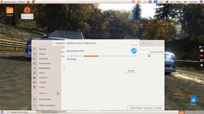The width and height of the screenshot is (204, 114).
Task: Go back in the file manager
Action: [x=40, y=43]
